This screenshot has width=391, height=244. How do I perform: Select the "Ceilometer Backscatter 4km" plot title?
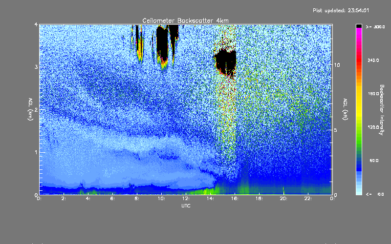[x=185, y=20]
